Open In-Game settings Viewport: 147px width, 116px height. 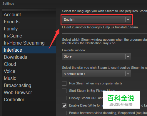pyautogui.click(x=29, y=36)
